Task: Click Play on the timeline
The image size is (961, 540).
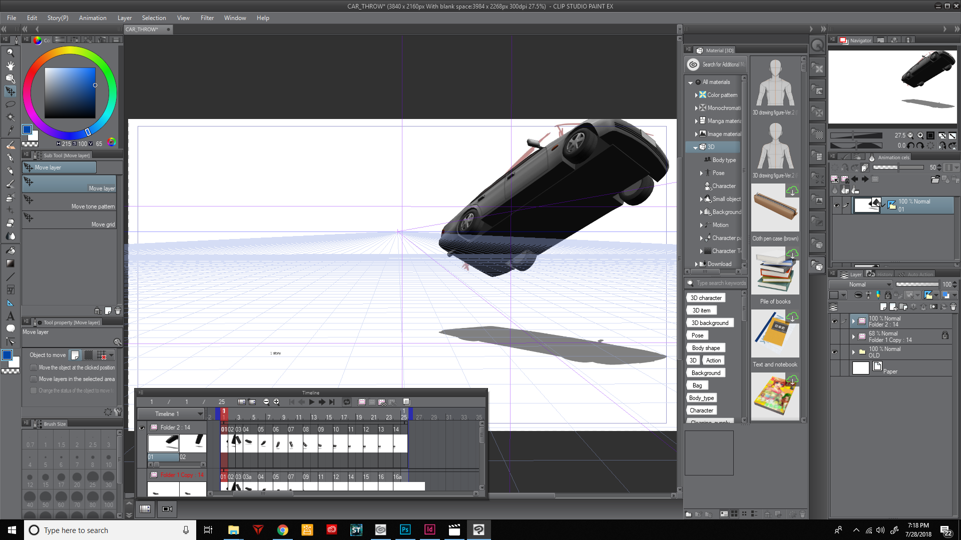Action: [311, 402]
